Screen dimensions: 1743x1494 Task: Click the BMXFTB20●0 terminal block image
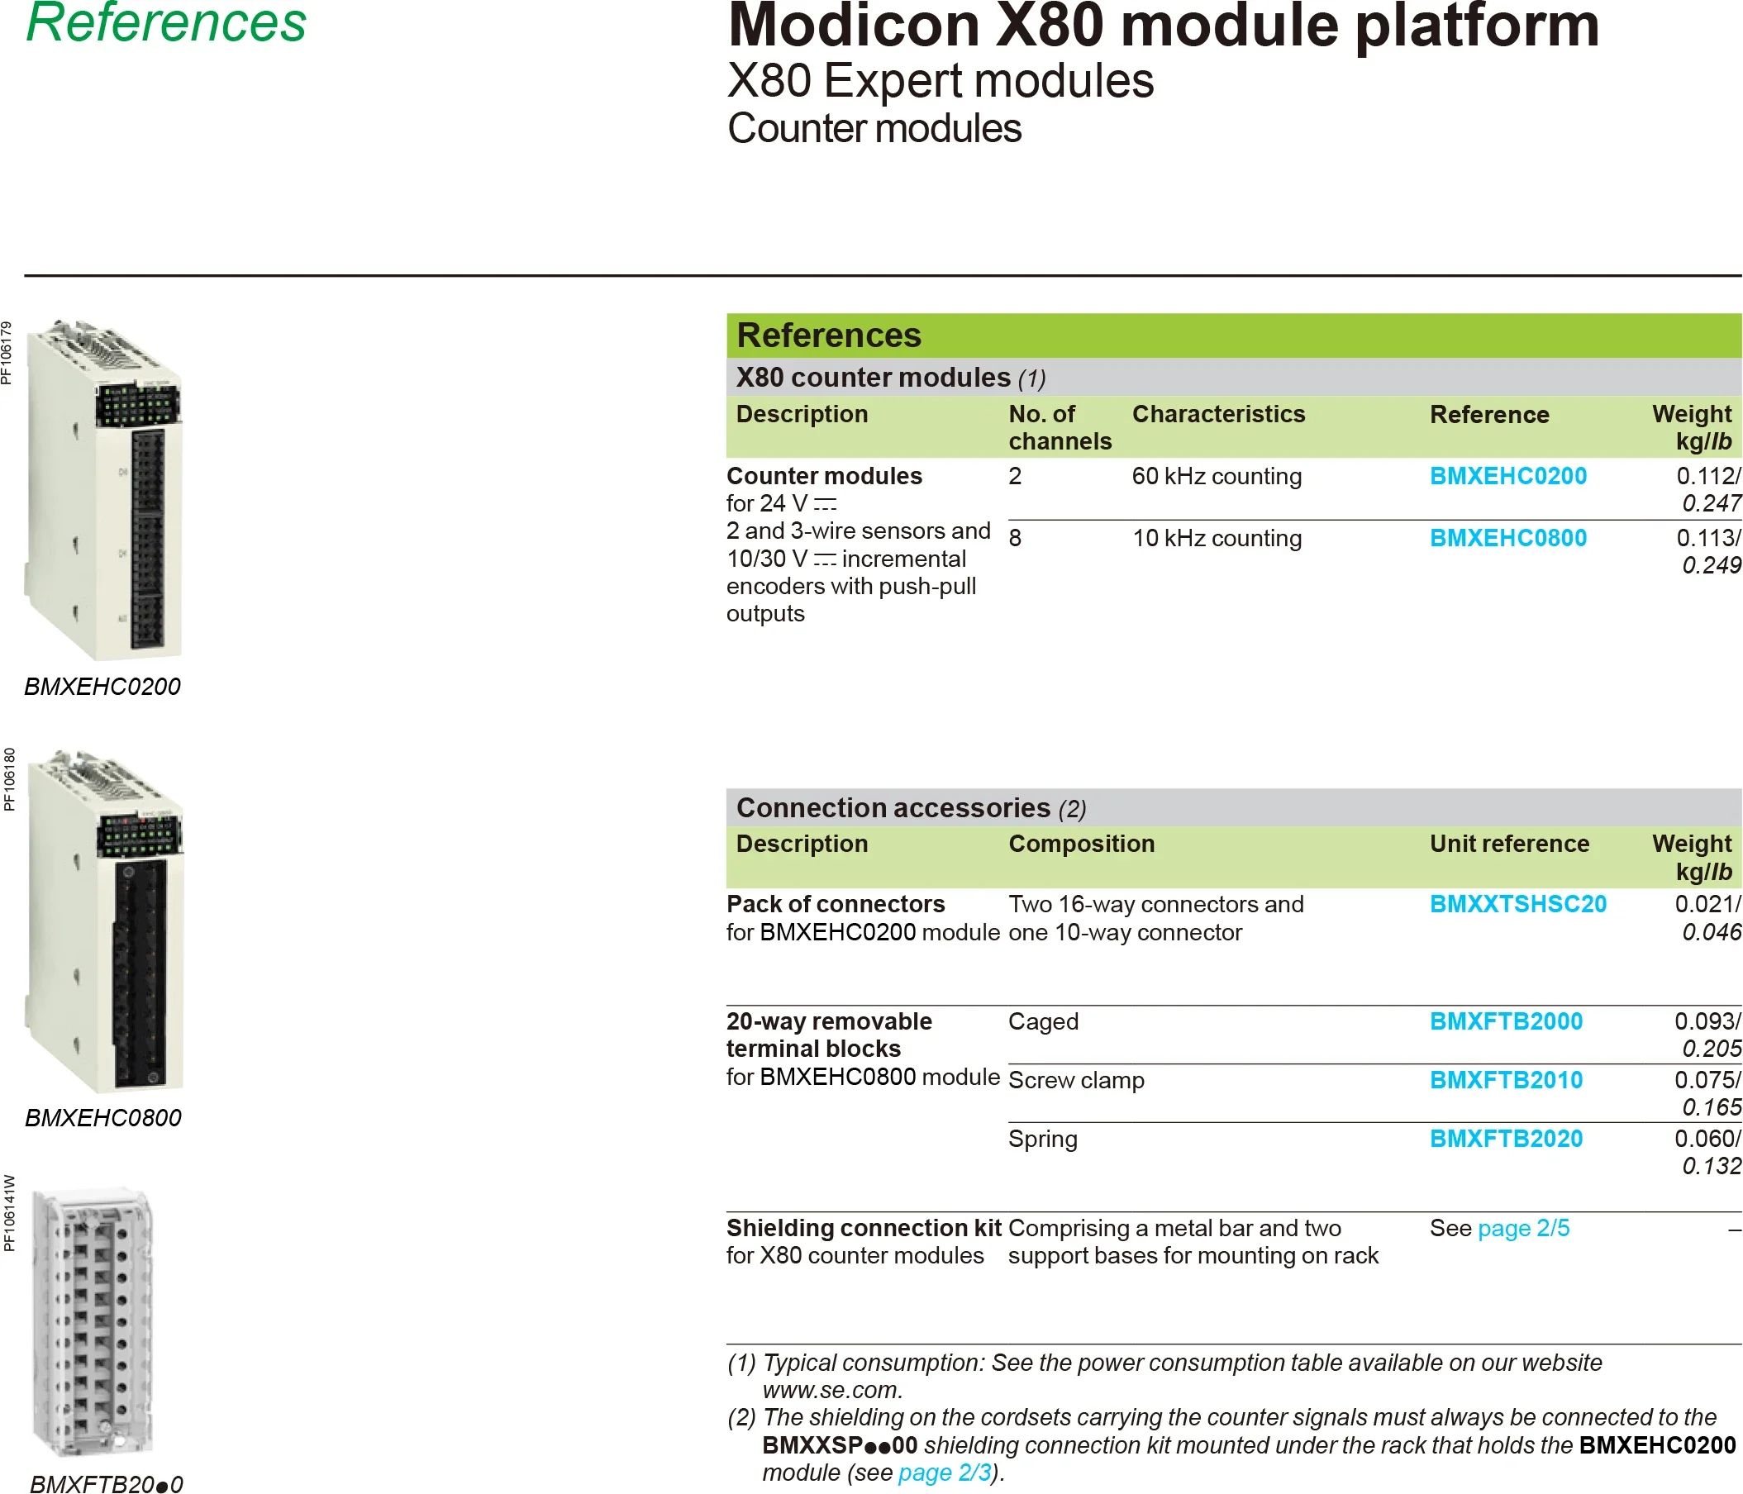[93, 1322]
